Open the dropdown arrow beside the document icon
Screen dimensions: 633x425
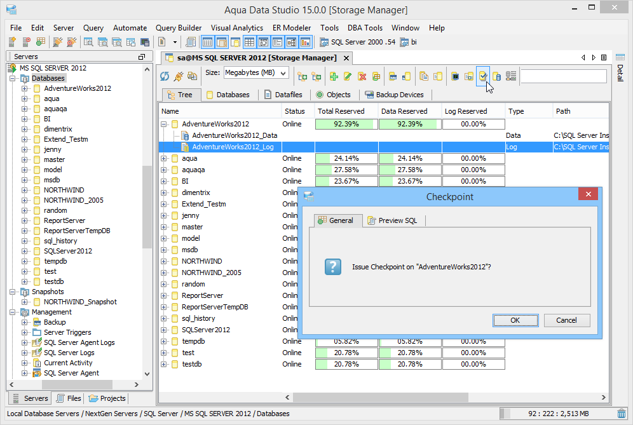[175, 42]
